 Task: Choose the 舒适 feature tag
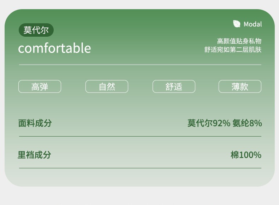coord(174,86)
